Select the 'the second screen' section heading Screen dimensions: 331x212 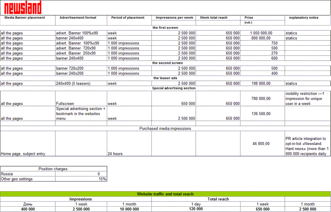(x=167, y=63)
